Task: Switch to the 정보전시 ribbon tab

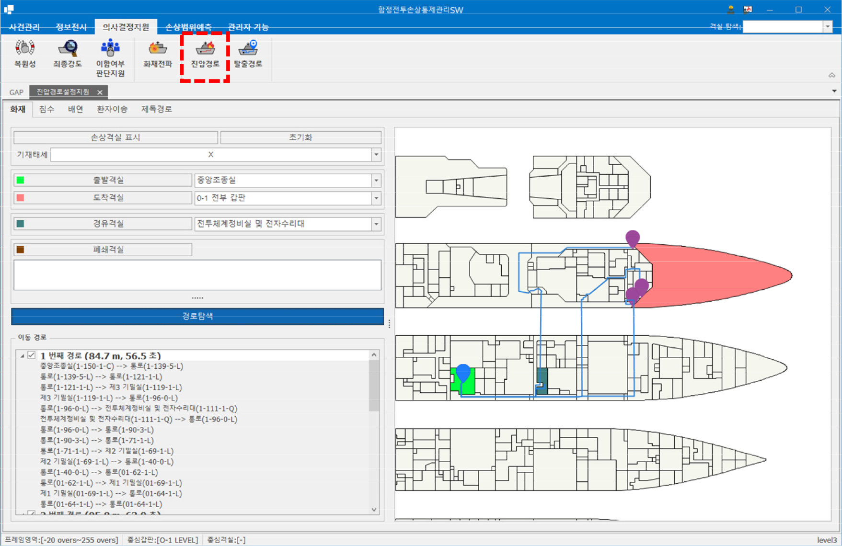Action: [71, 27]
